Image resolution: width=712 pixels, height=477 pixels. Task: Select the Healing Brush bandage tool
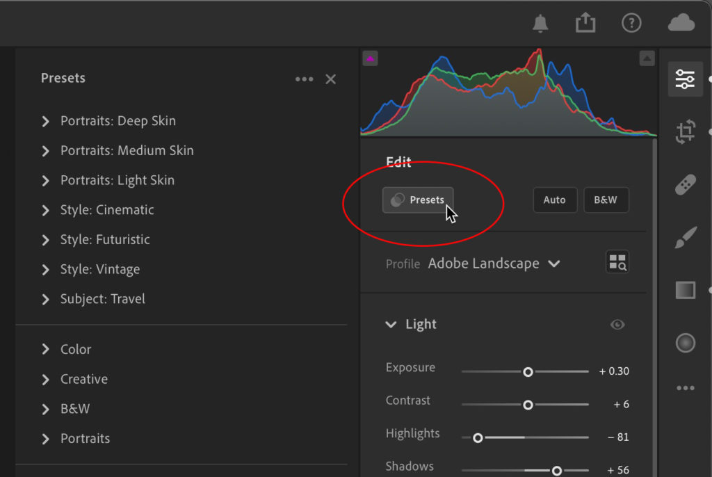tap(685, 184)
